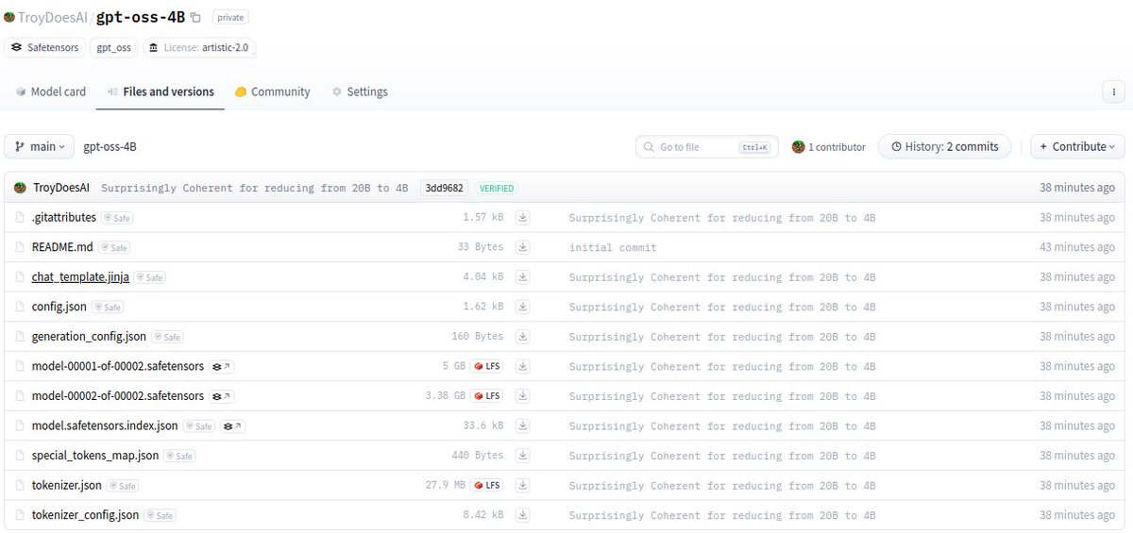
Task: Open the main branch dropdown
Action: [40, 146]
